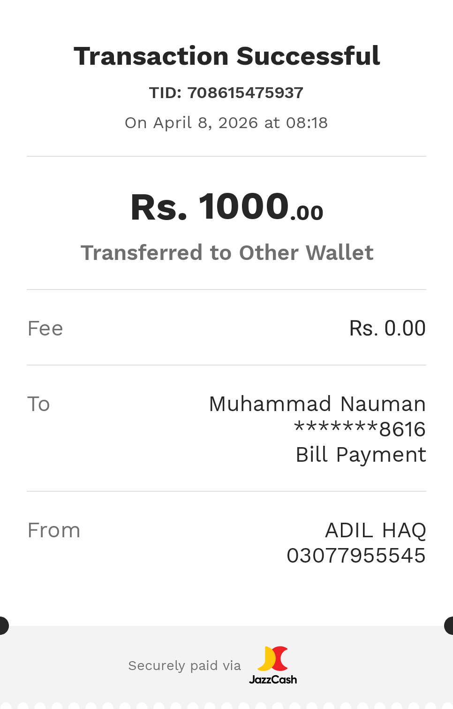Click the left side notch circle

tap(3, 626)
